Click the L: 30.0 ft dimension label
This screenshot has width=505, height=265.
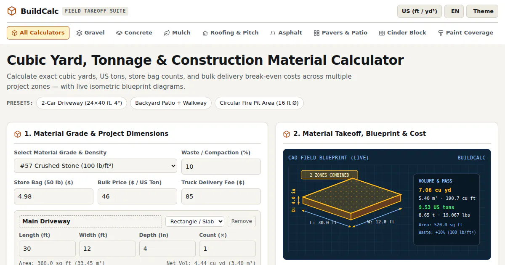pyautogui.click(x=323, y=223)
